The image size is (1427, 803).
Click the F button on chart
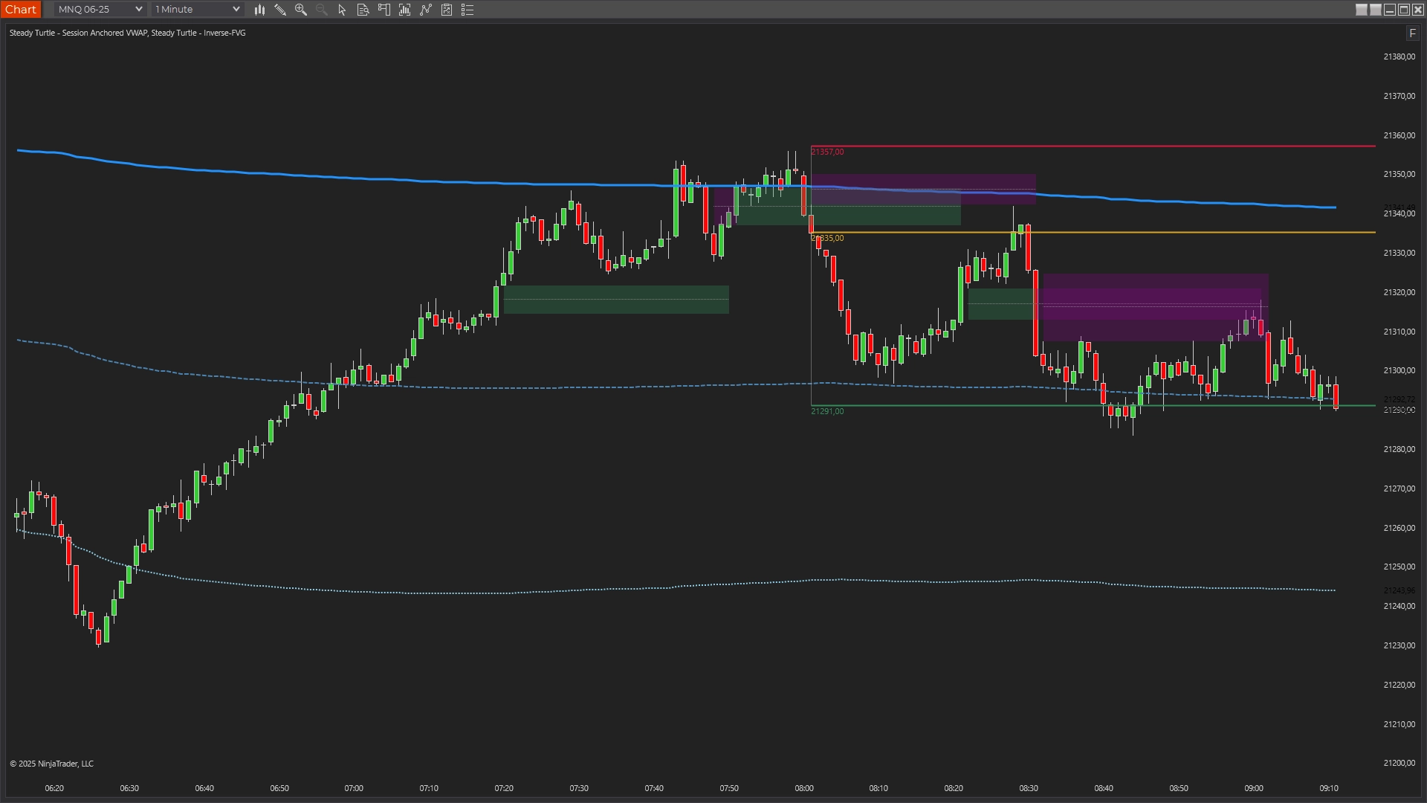click(1412, 33)
